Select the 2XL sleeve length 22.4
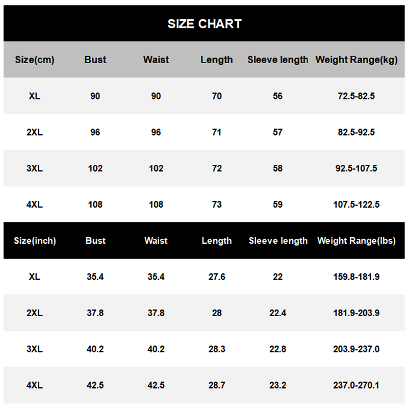 [278, 313]
